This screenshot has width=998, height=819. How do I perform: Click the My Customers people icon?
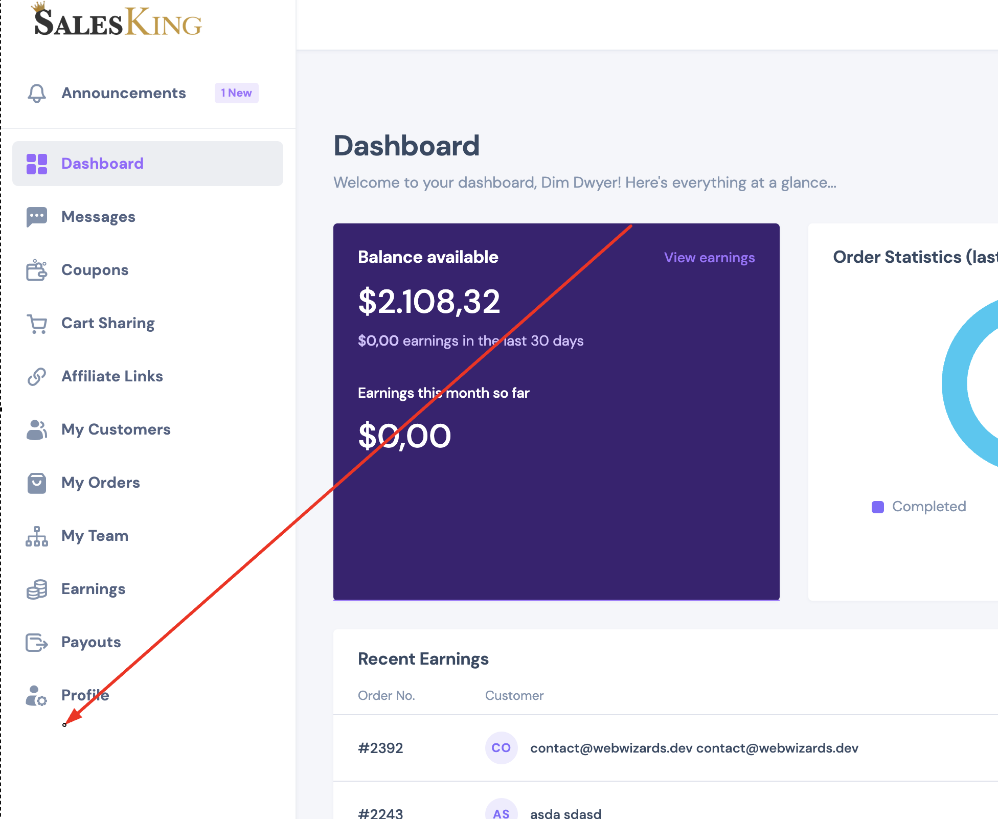(37, 429)
